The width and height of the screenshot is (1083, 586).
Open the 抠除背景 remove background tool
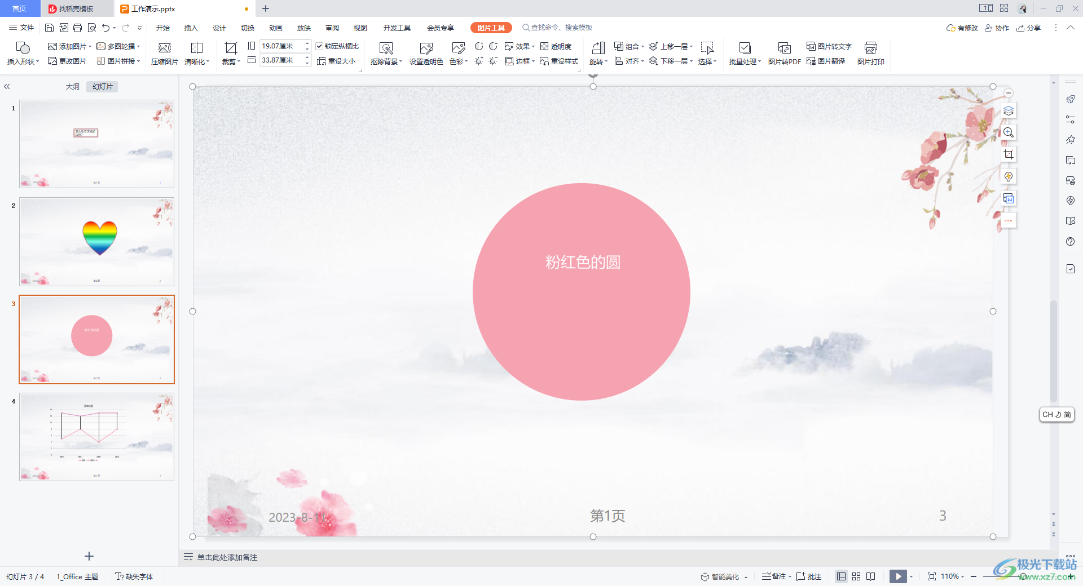click(386, 54)
